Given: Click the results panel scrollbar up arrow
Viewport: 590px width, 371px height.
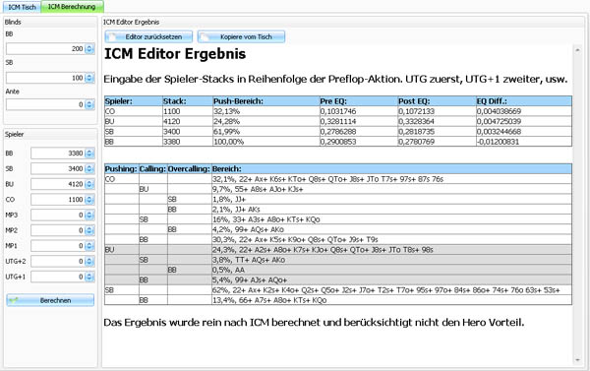Looking at the screenshot, I should [577, 50].
